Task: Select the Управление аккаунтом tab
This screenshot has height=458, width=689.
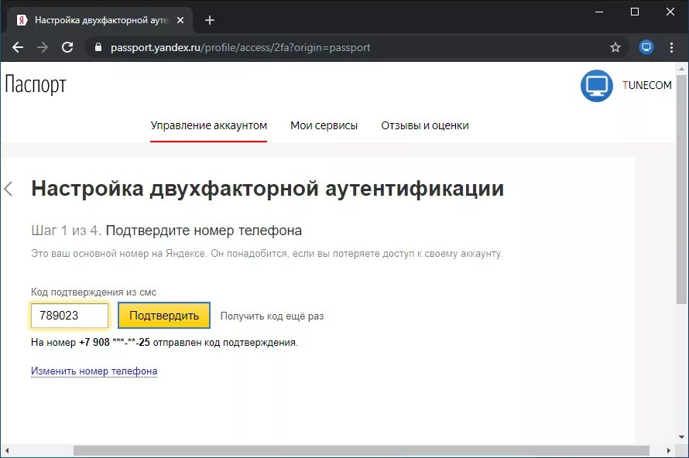Action: tap(209, 125)
